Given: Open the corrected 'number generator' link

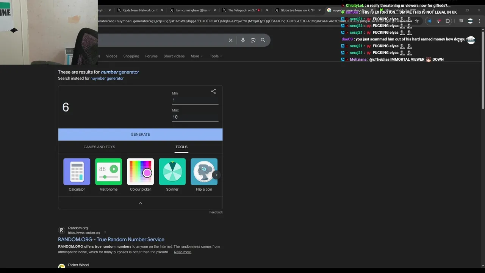Looking at the screenshot, I should pos(120,72).
